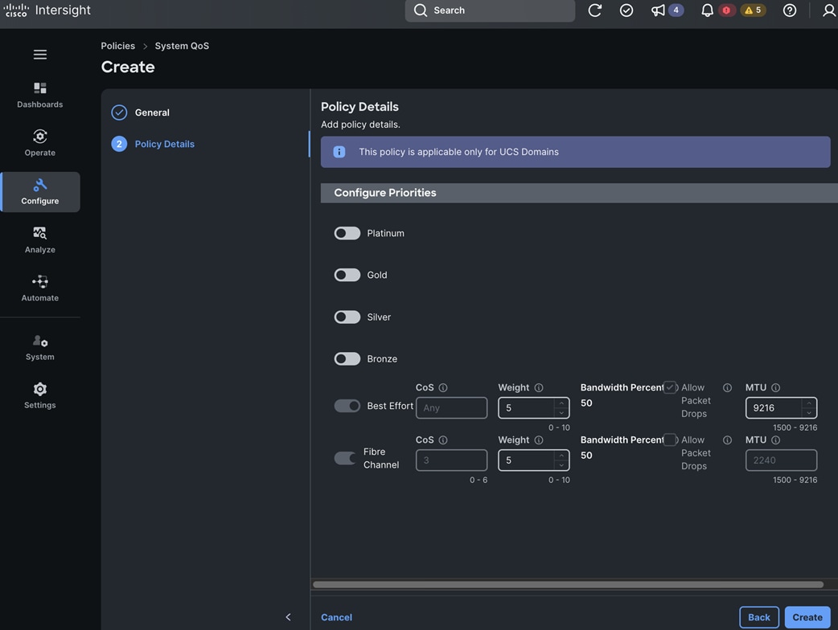Click the Best Effort MTU info icon
838x630 pixels.
coord(775,387)
